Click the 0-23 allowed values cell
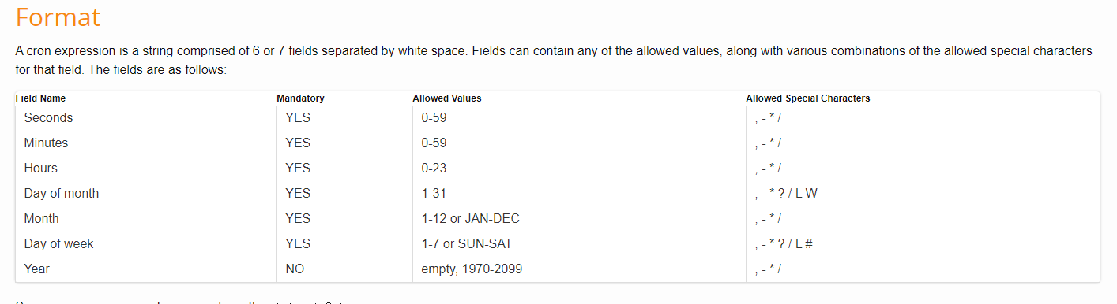This screenshot has width=1117, height=304. 434,169
